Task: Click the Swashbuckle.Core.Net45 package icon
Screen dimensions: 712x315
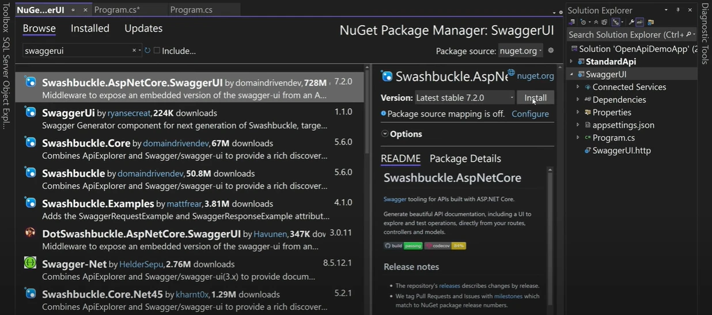Action: (x=31, y=293)
